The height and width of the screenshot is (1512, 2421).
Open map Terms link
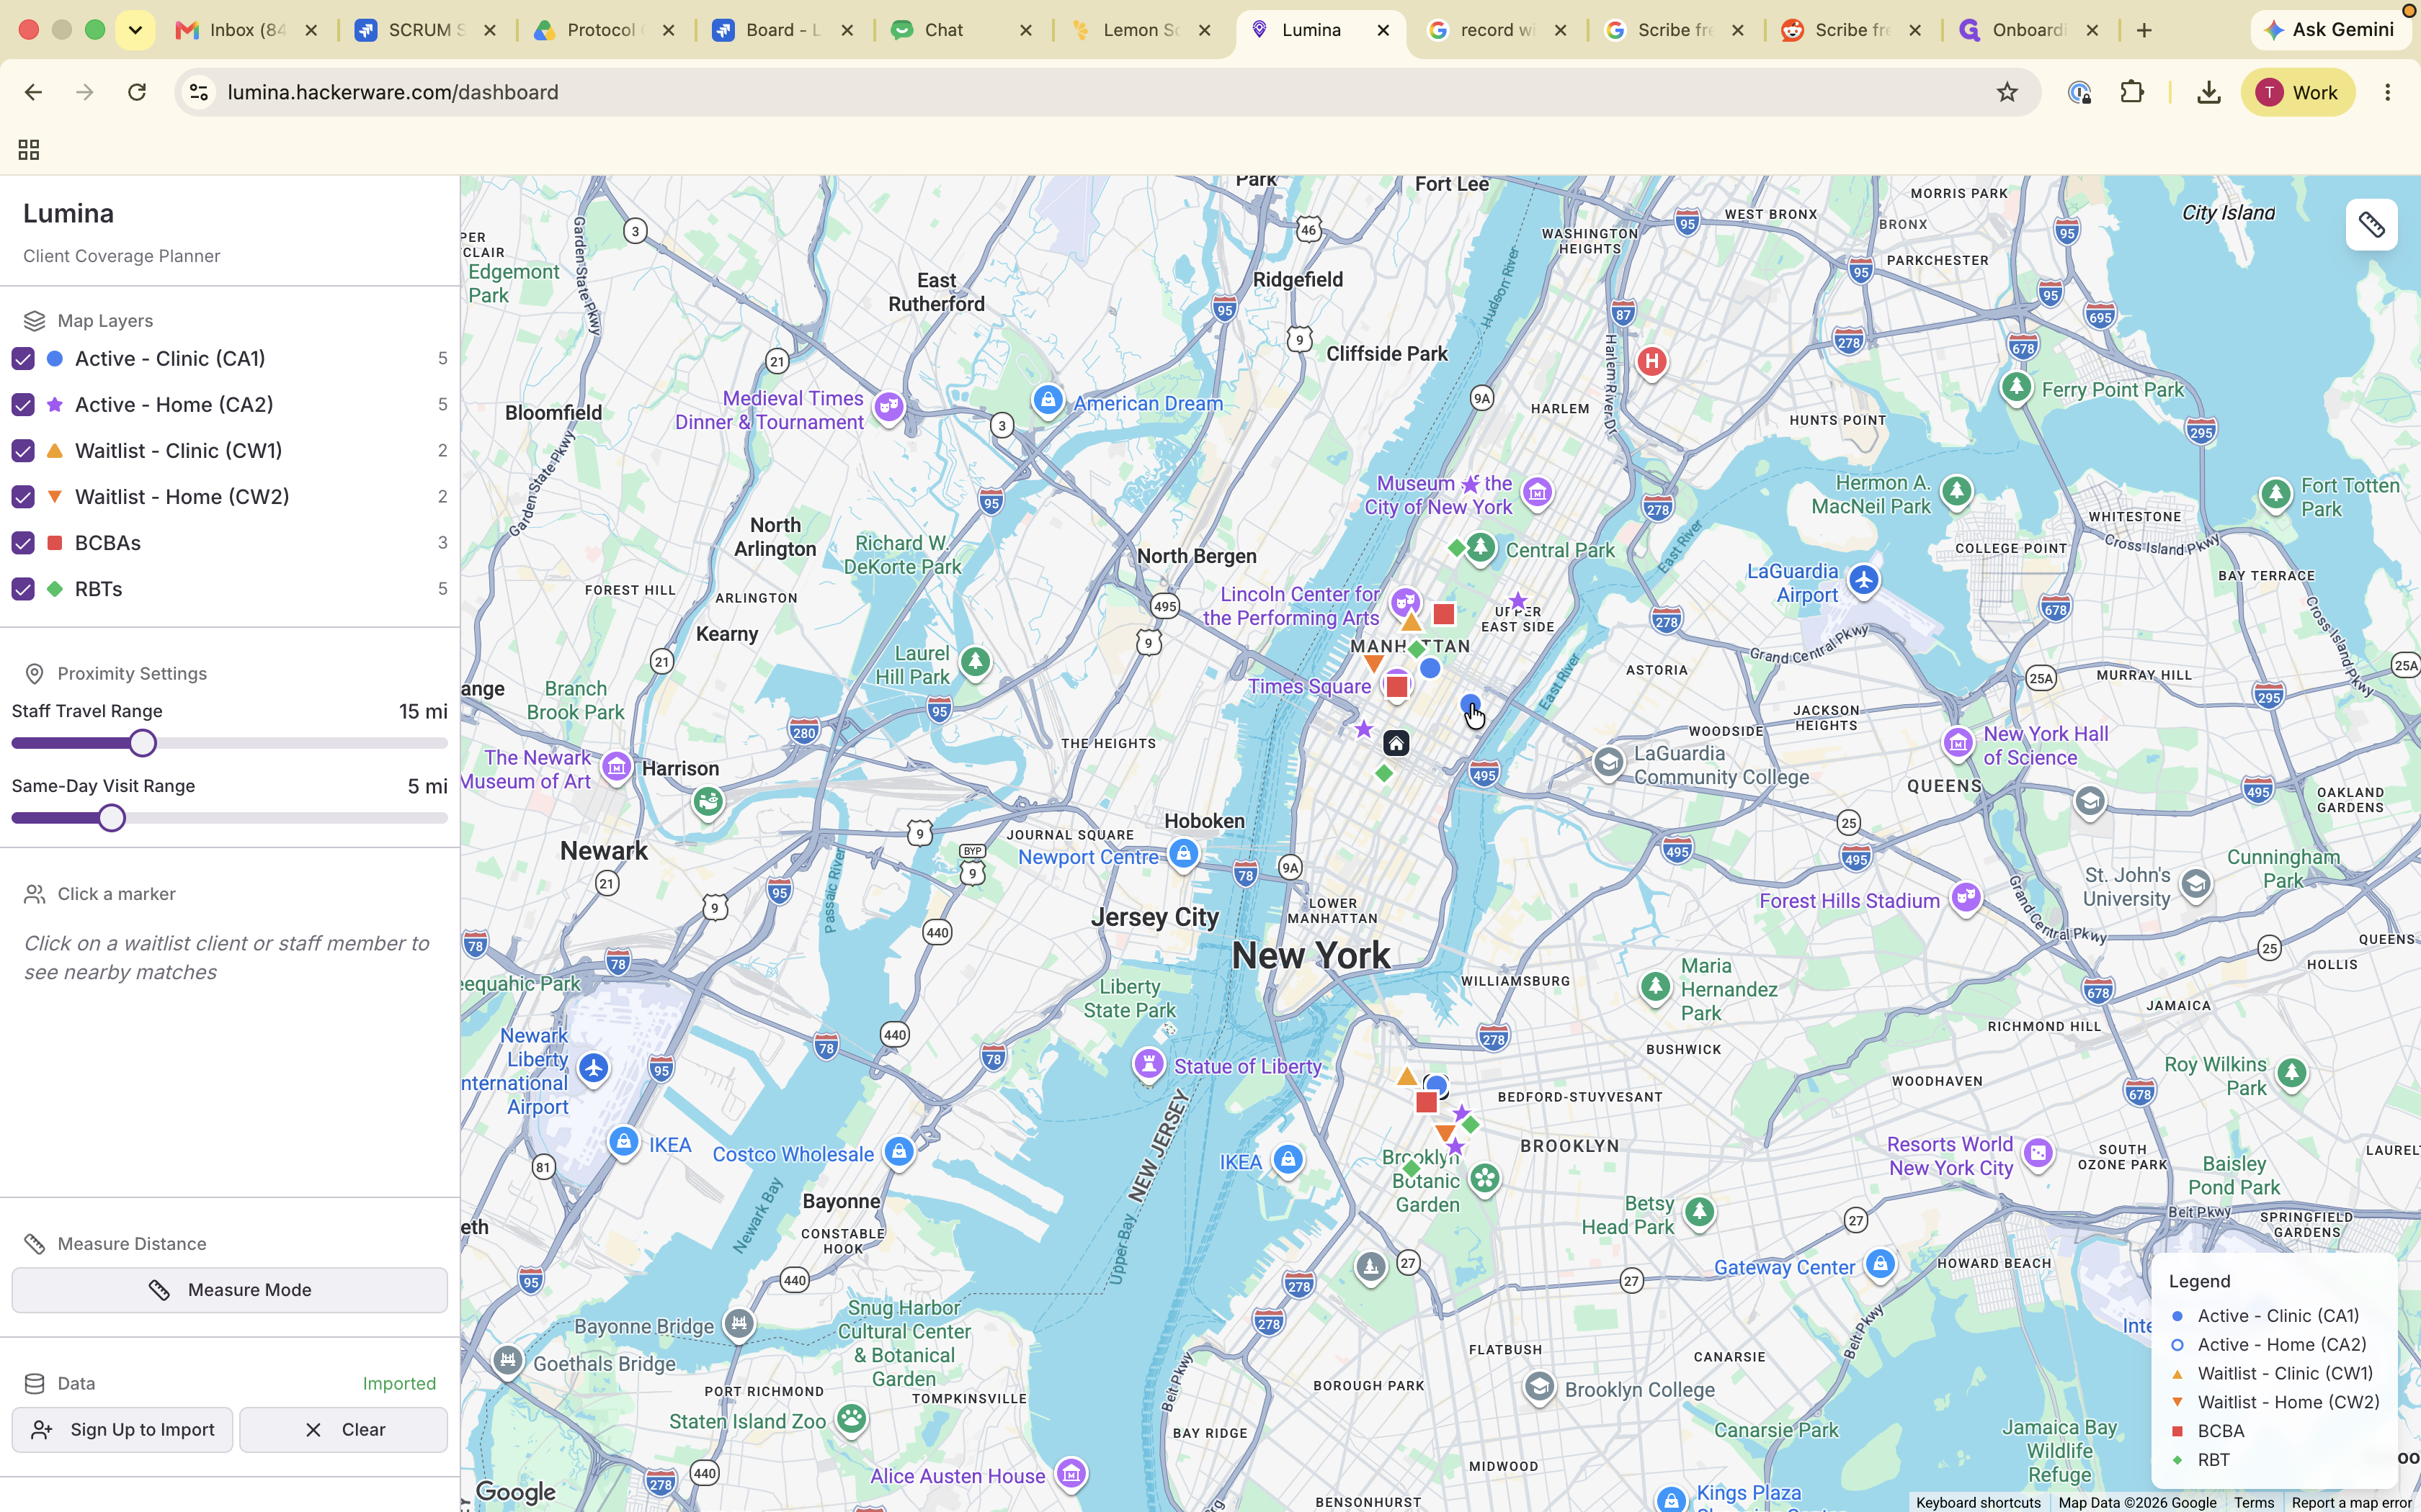coord(2254,1502)
